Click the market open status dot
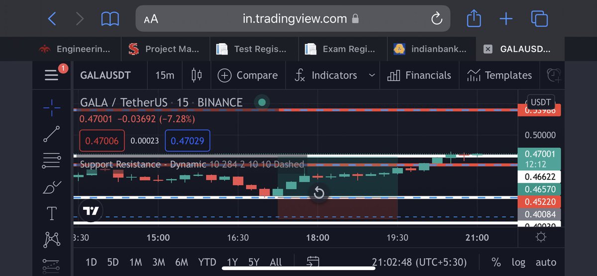597x276 pixels. pos(262,103)
